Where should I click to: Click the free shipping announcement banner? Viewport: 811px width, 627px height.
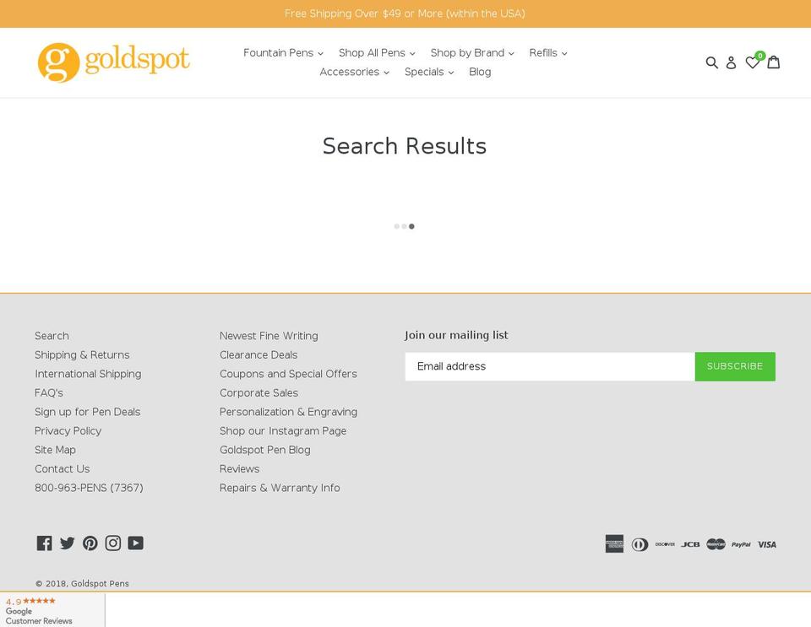(405, 14)
